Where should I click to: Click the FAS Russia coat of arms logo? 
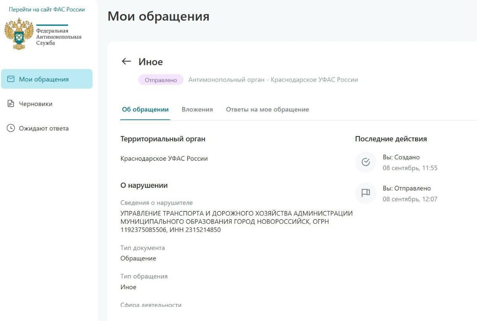click(x=19, y=34)
